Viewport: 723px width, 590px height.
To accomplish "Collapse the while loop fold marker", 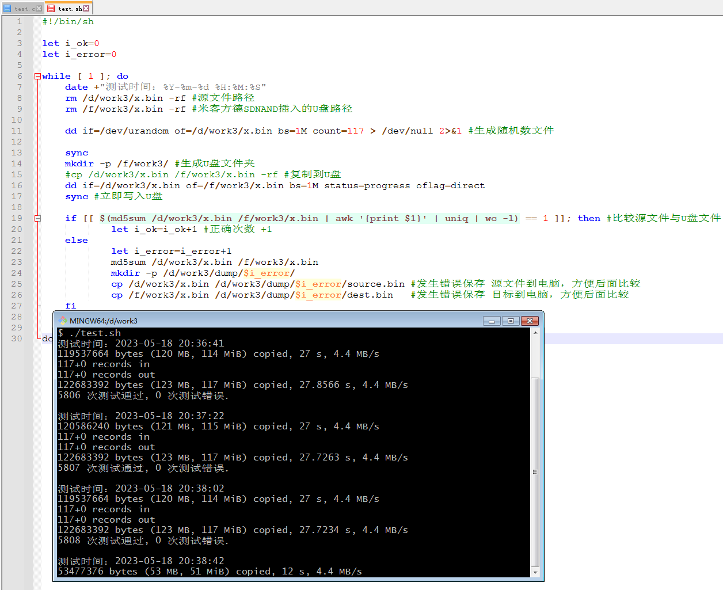I will tap(37, 76).
